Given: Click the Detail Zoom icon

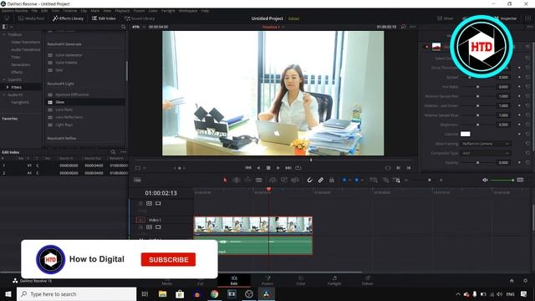Looking at the screenshot, I should pos(385,180).
